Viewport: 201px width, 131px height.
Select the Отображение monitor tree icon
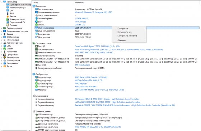tap(4, 37)
